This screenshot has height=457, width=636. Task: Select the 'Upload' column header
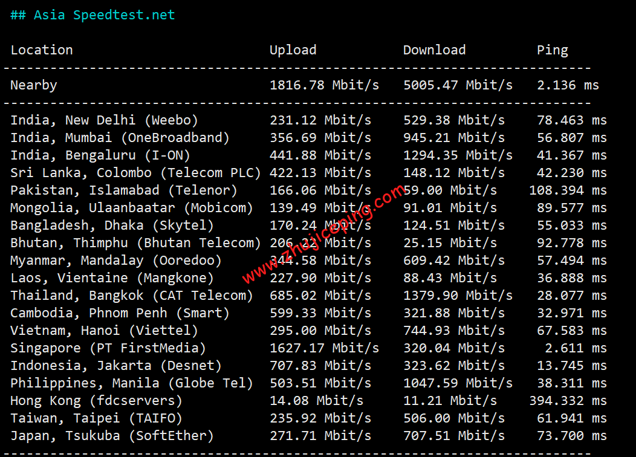point(293,50)
